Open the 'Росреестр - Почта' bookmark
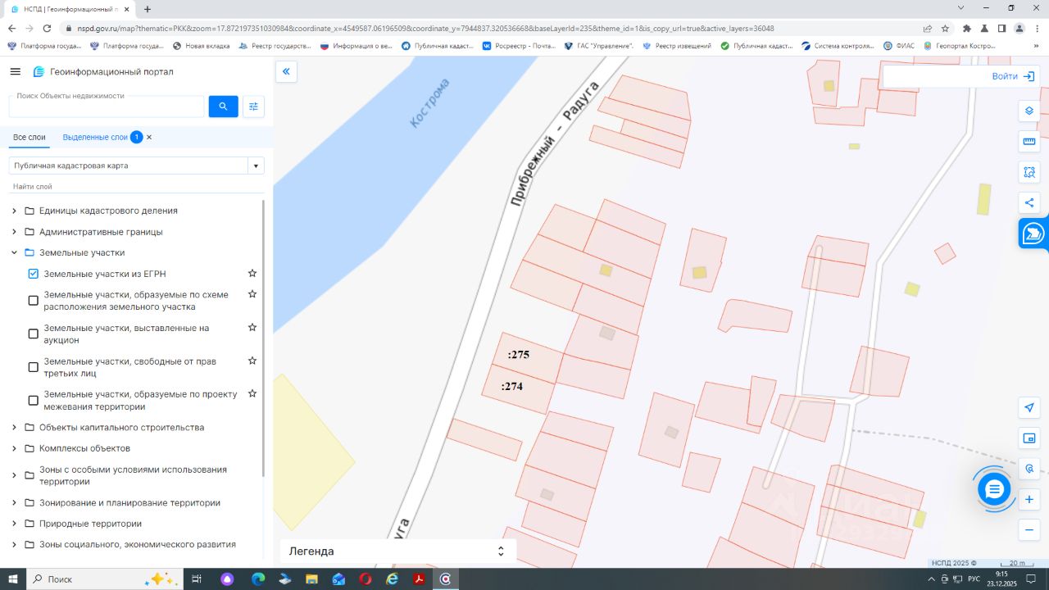The width and height of the screenshot is (1049, 590). pos(519,46)
